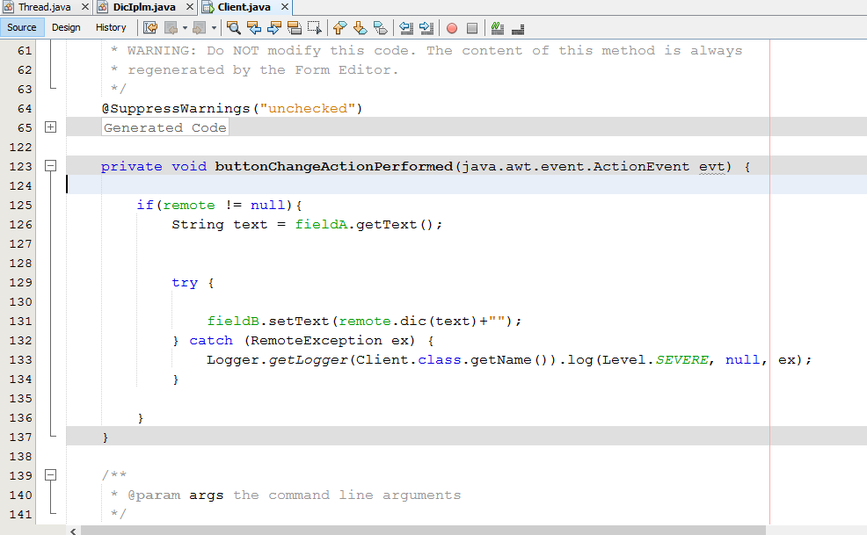Start macro recording with the red record icon

(450, 27)
